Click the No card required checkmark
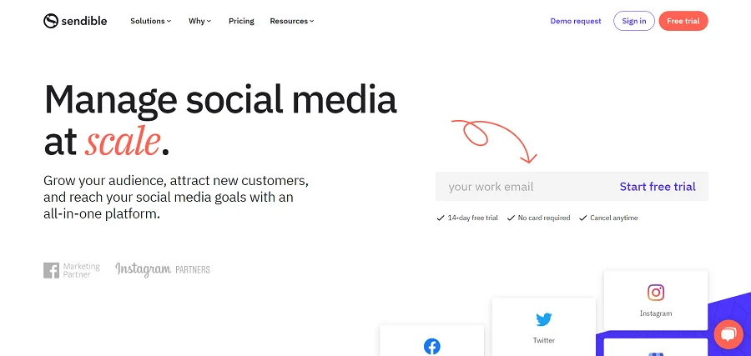The width and height of the screenshot is (751, 356). (x=511, y=218)
